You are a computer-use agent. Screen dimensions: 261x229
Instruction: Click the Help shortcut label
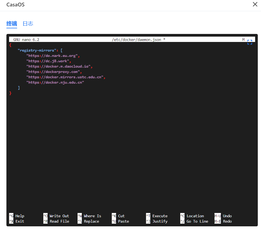pos(20,216)
